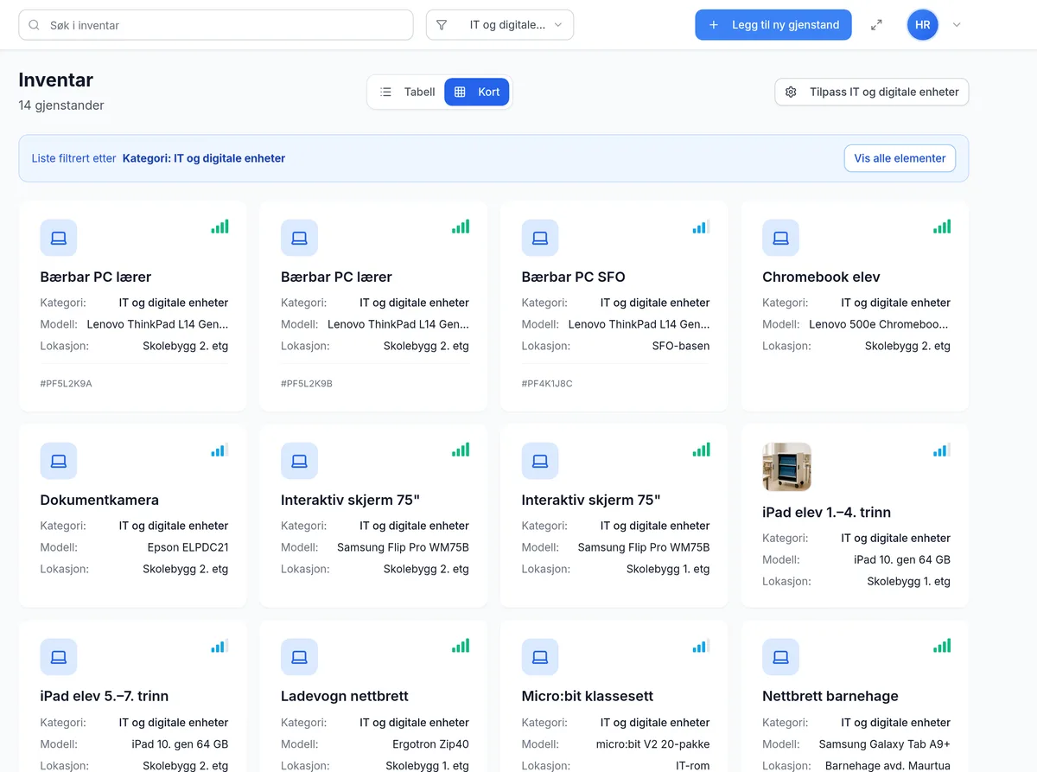The width and height of the screenshot is (1037, 772).
Task: Open the iPad elev 5.–7. trinn card title
Action: 105,696
